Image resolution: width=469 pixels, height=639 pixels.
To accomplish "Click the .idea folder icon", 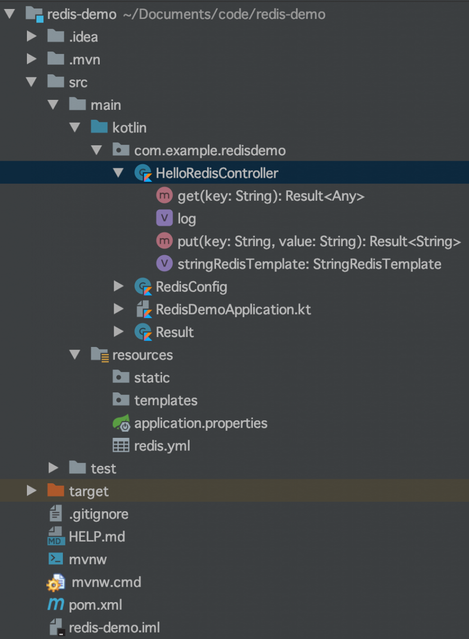I will pyautogui.click(x=55, y=36).
